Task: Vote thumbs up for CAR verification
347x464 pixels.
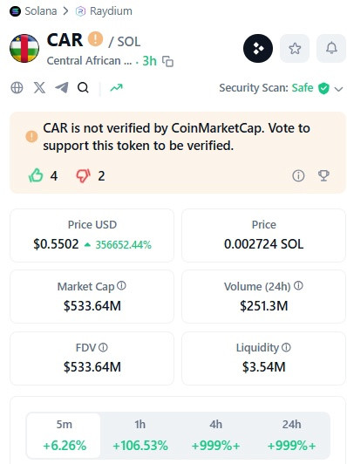Action: click(x=36, y=175)
